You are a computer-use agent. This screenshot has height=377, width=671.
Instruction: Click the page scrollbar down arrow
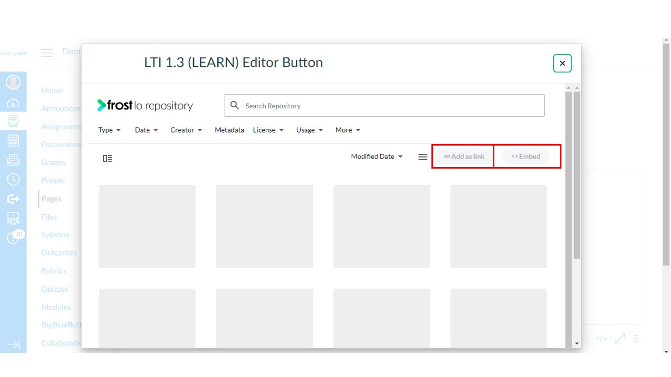click(x=666, y=351)
